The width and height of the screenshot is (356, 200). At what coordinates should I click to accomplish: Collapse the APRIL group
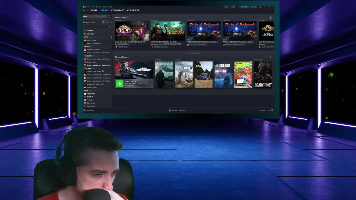86,37
